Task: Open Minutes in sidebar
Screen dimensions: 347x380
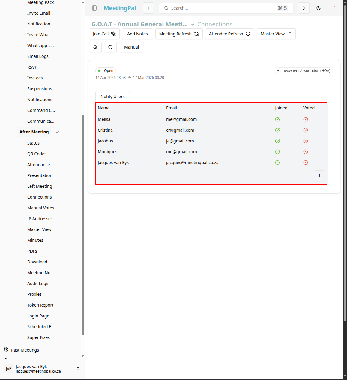Action: (x=35, y=240)
